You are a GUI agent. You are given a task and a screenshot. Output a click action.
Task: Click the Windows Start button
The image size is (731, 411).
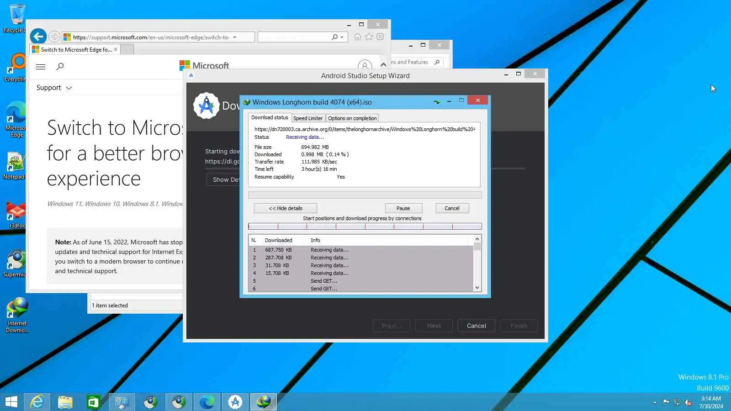pos(11,402)
